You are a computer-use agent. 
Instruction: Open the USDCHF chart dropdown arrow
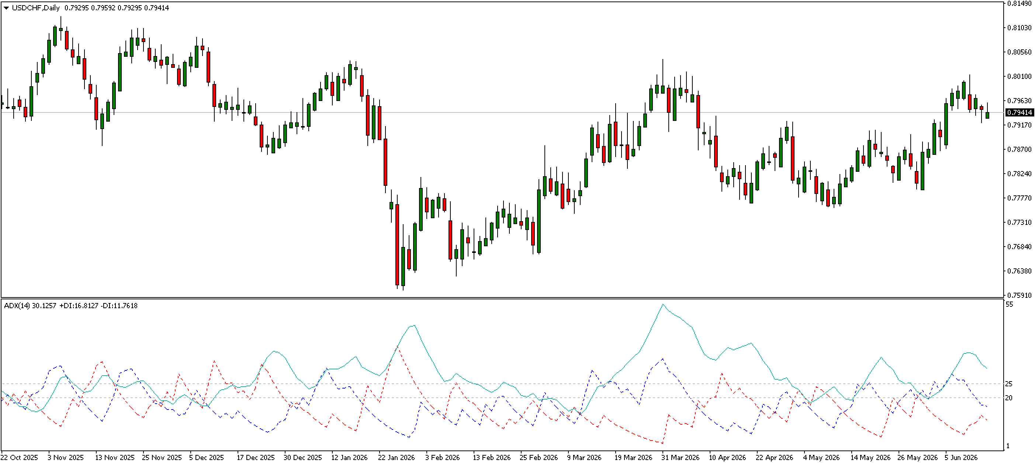6,8
